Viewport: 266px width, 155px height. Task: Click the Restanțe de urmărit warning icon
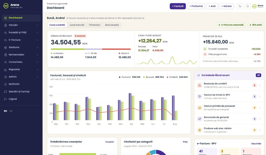[199, 85]
